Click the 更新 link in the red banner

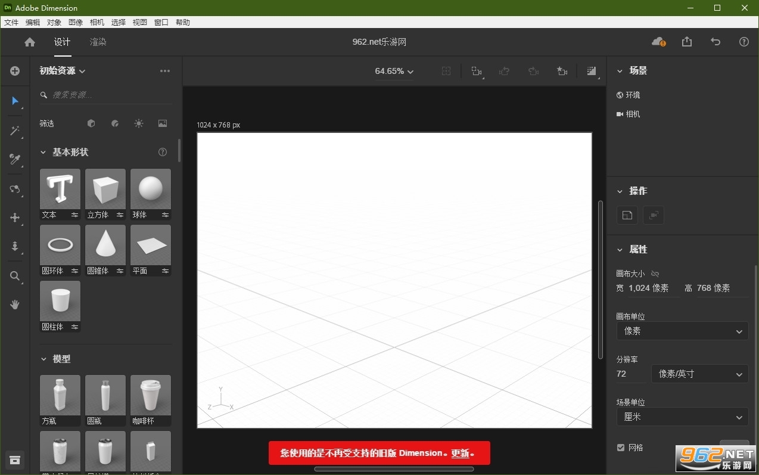pos(460,453)
